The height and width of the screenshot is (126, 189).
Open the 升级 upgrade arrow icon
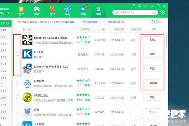[x=83, y=9]
